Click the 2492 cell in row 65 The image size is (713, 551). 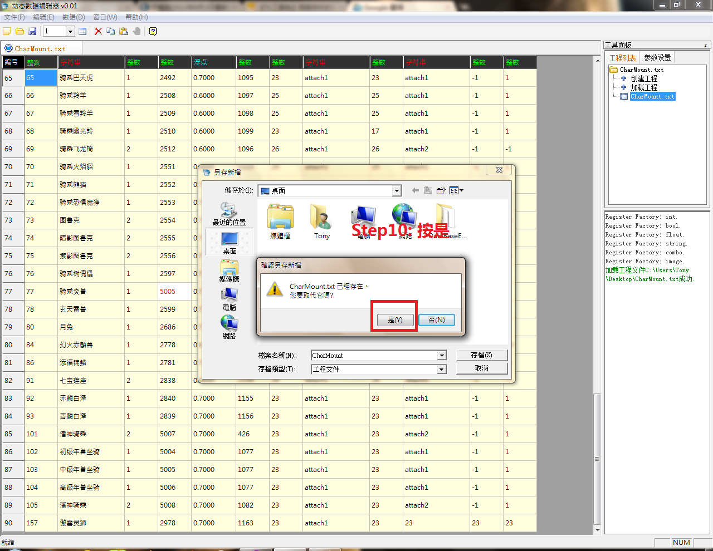[x=174, y=78]
